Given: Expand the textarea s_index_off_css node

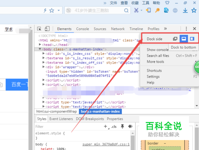Looking at the screenshot, I should click(43, 62).
